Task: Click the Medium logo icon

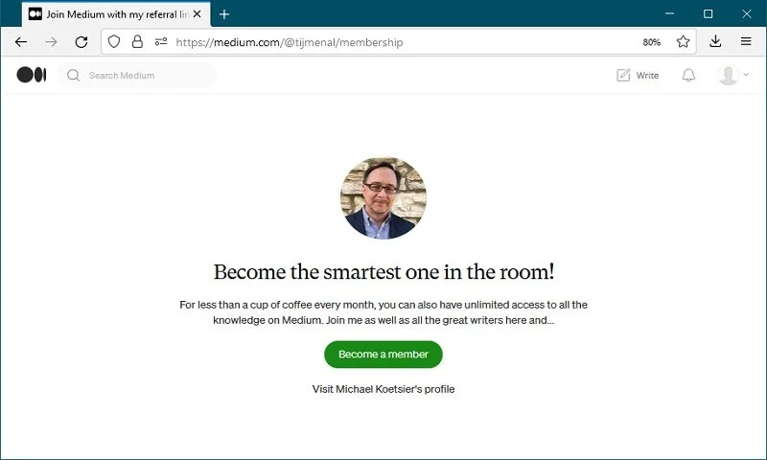Action: [x=32, y=75]
